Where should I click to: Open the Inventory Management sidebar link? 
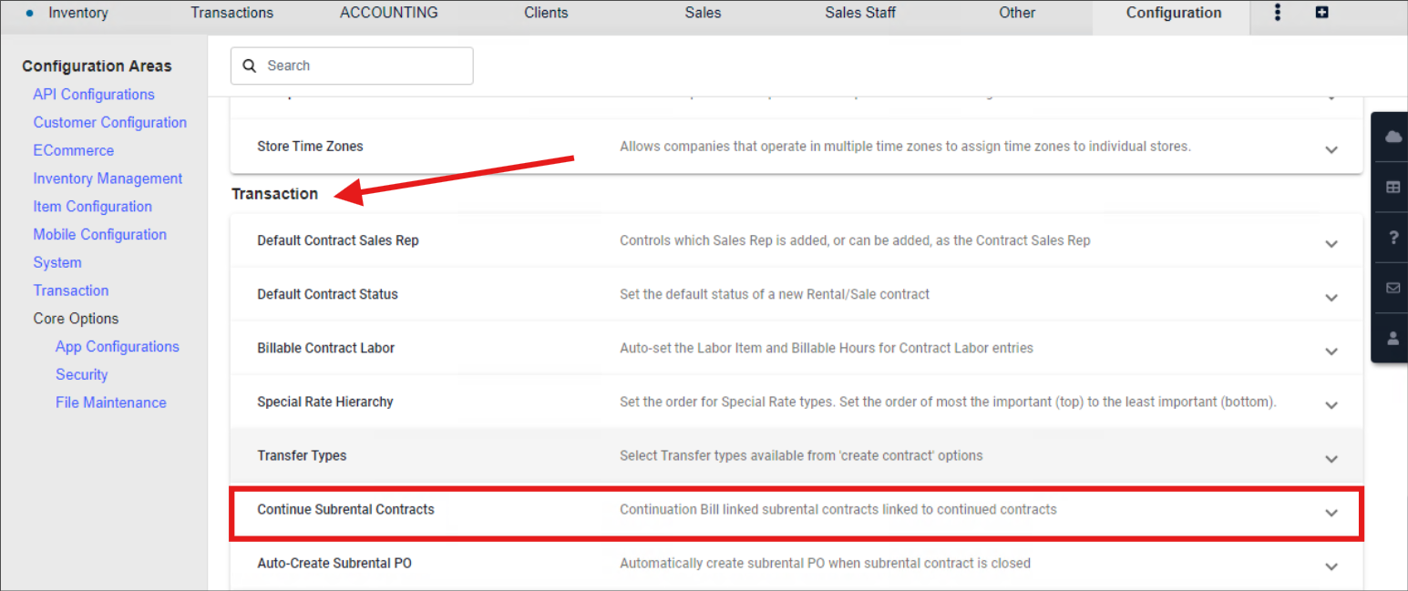[108, 178]
